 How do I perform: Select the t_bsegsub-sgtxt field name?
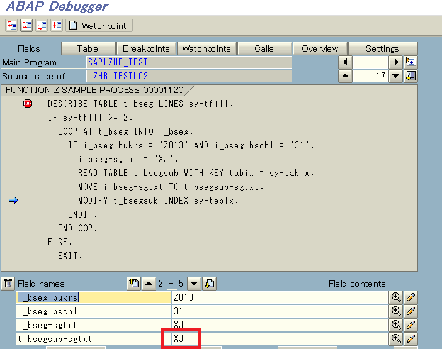[94, 338]
